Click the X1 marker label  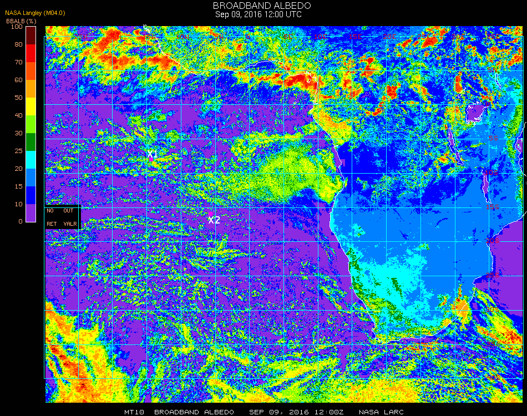pyautogui.click(x=153, y=154)
